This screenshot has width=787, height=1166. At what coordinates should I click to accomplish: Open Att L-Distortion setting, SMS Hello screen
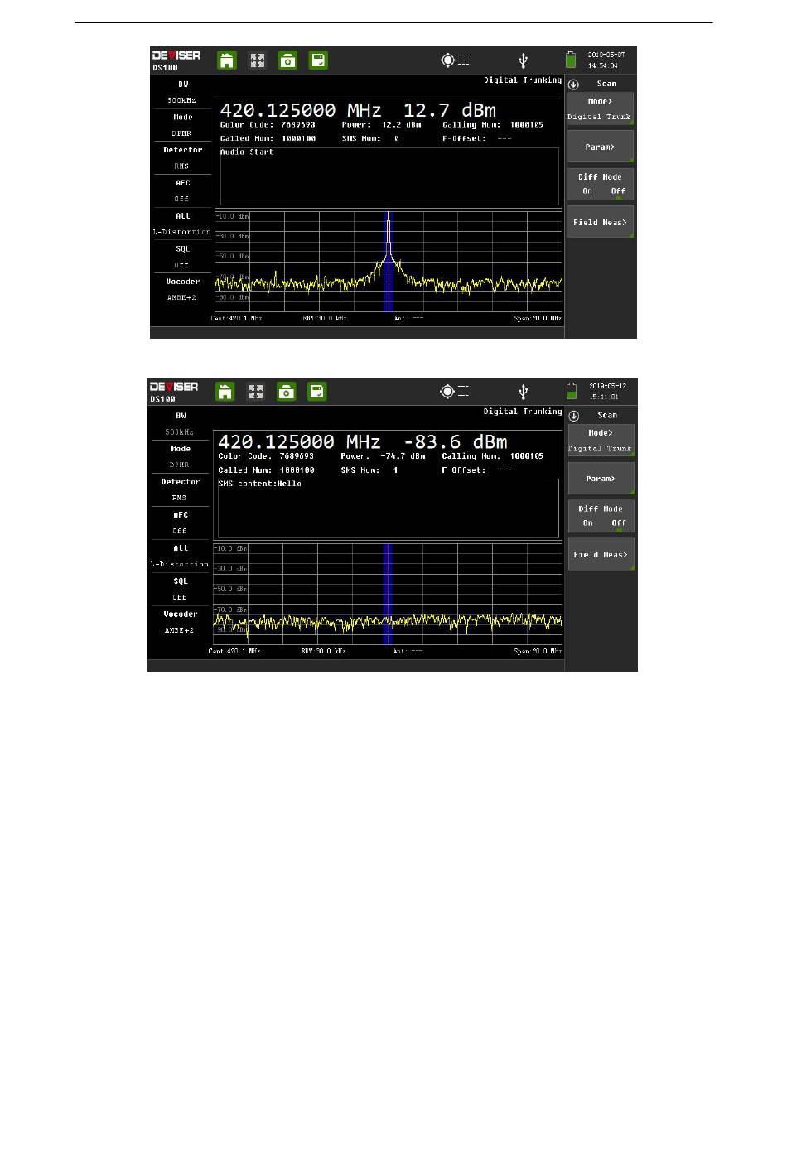[x=180, y=556]
